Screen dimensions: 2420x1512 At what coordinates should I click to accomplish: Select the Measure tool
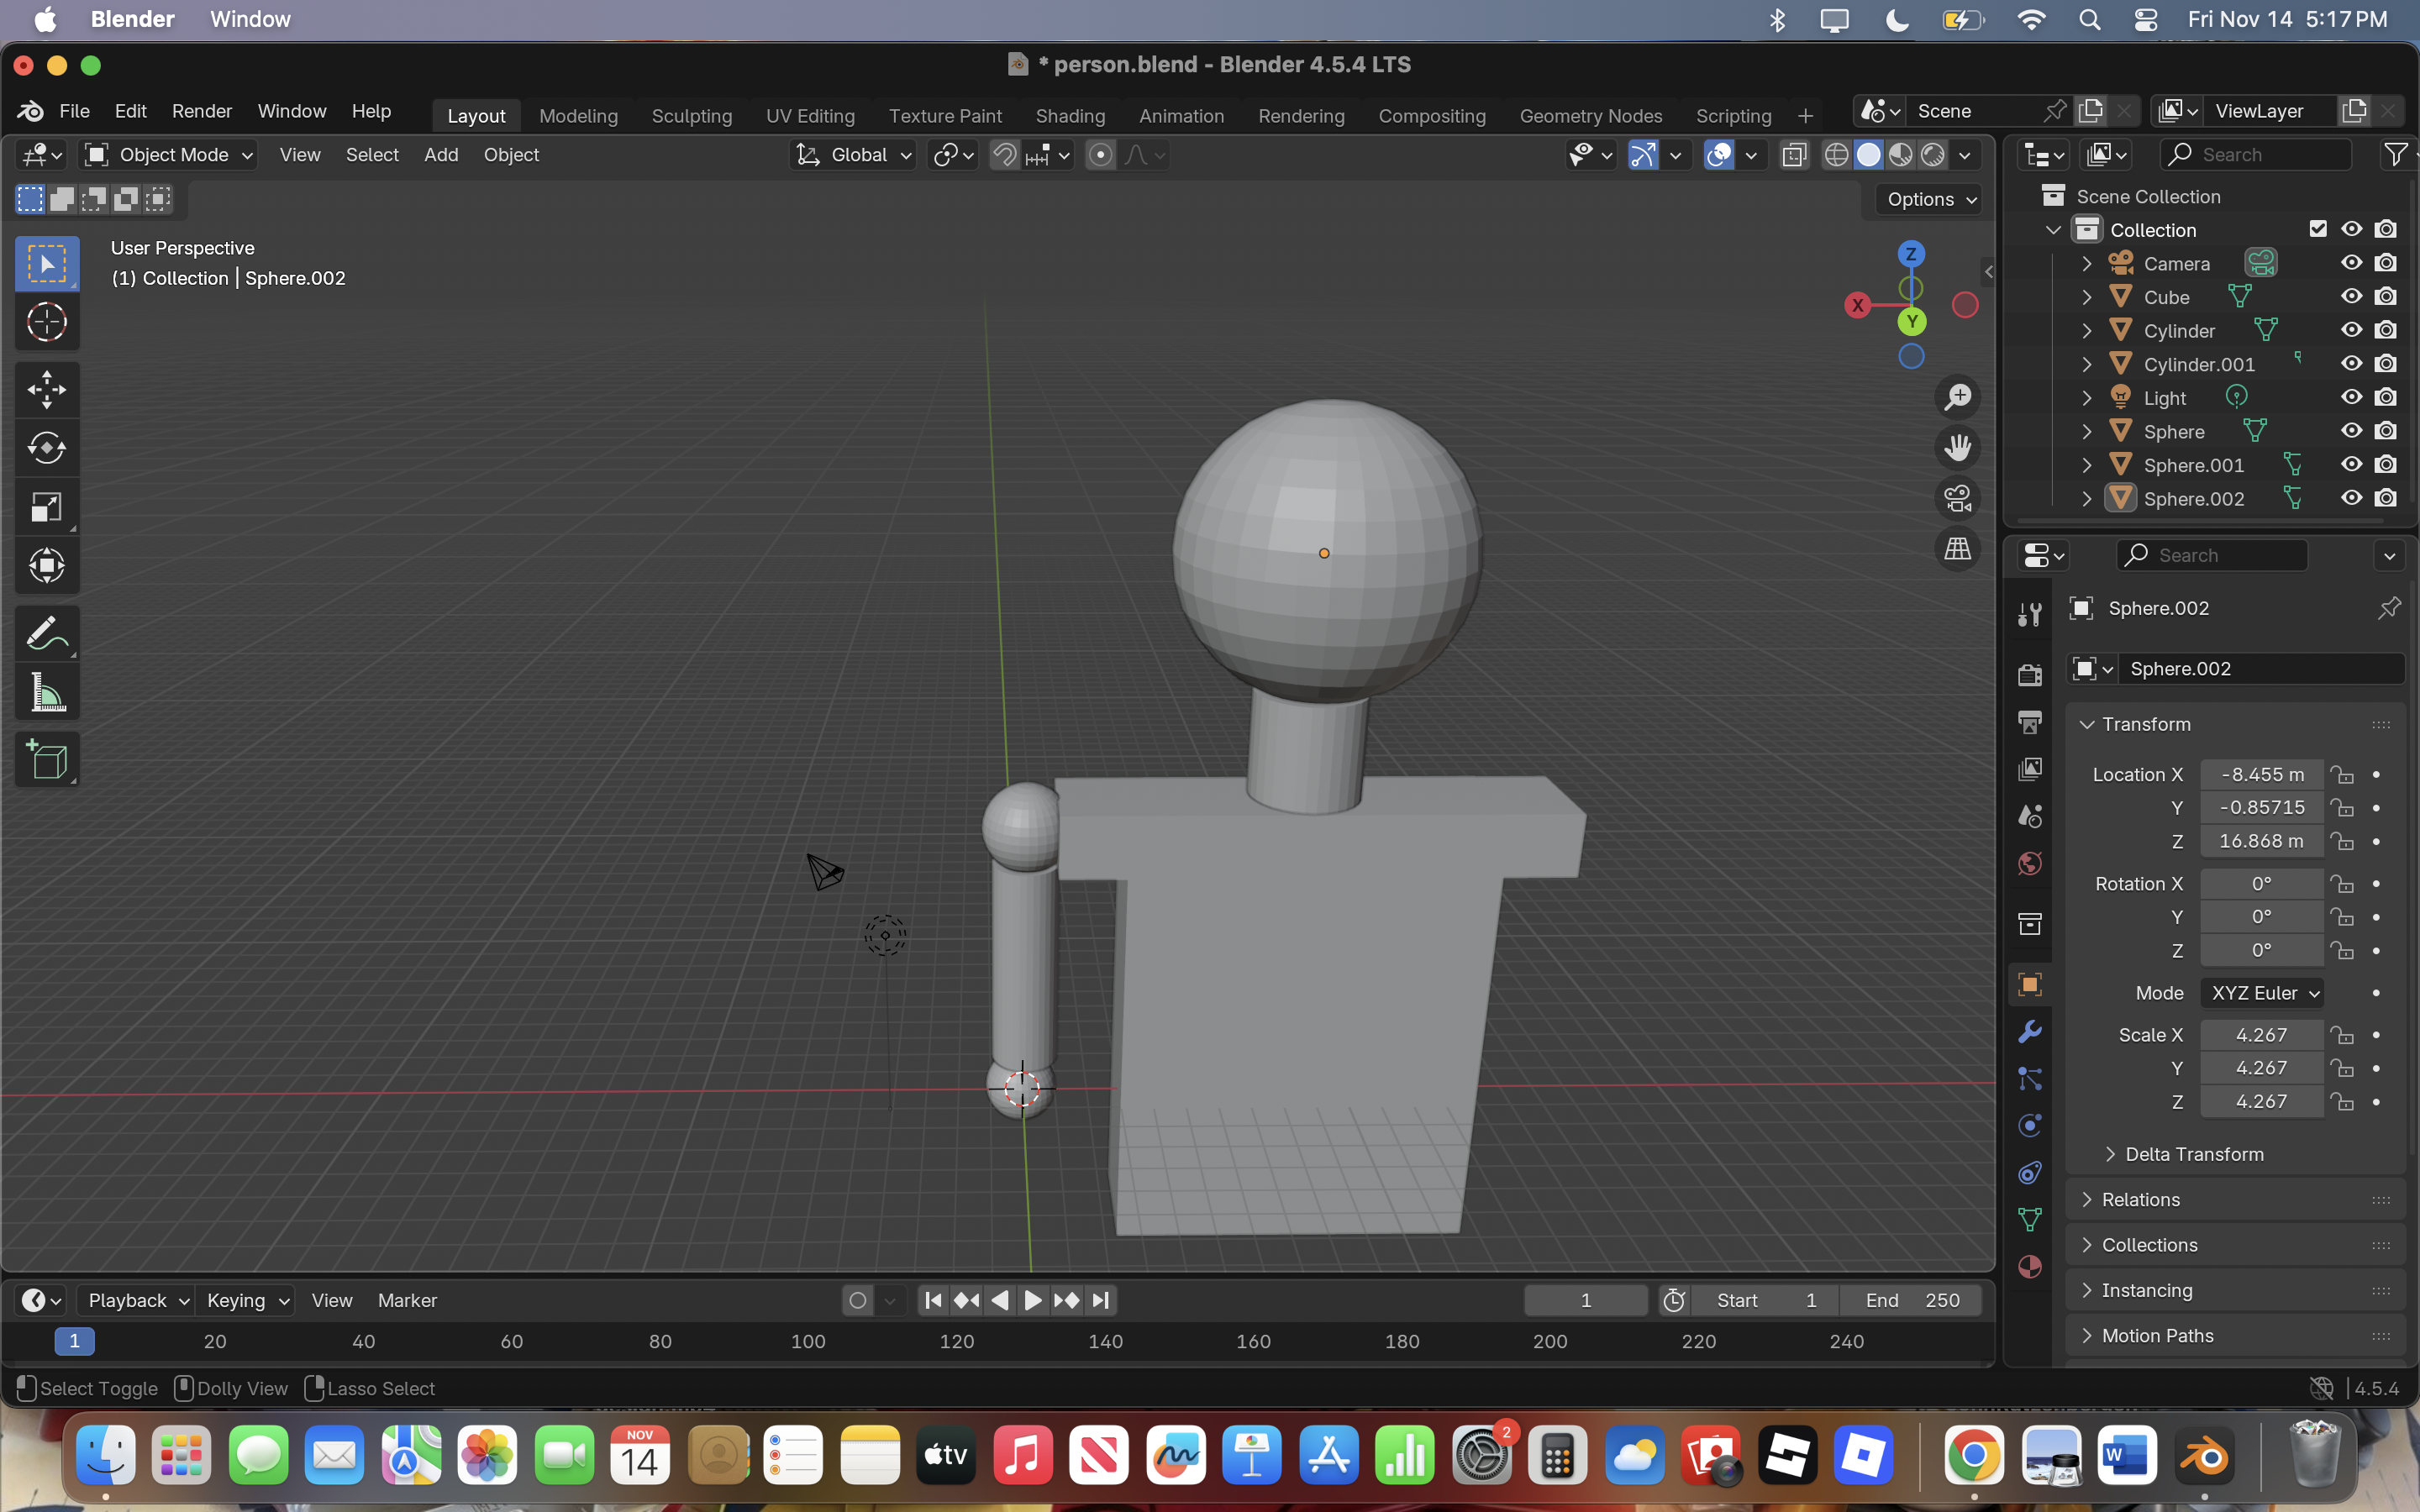(46, 692)
